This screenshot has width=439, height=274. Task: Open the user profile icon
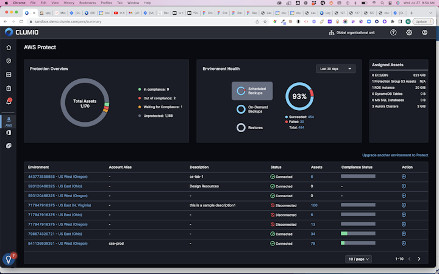tap(425, 32)
